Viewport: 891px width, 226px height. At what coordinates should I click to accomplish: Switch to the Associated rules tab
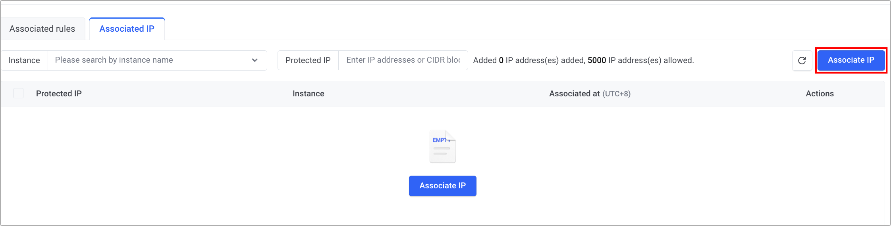pos(42,29)
